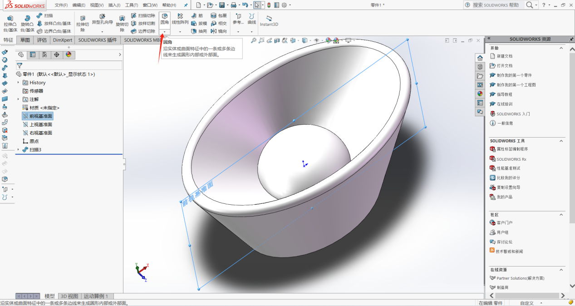Open the dropdown arrow under 圆角

[x=164, y=31]
